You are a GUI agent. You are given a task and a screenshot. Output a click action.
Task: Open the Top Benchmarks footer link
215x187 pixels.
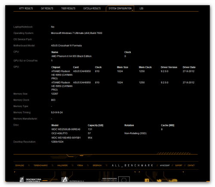click(40, 166)
